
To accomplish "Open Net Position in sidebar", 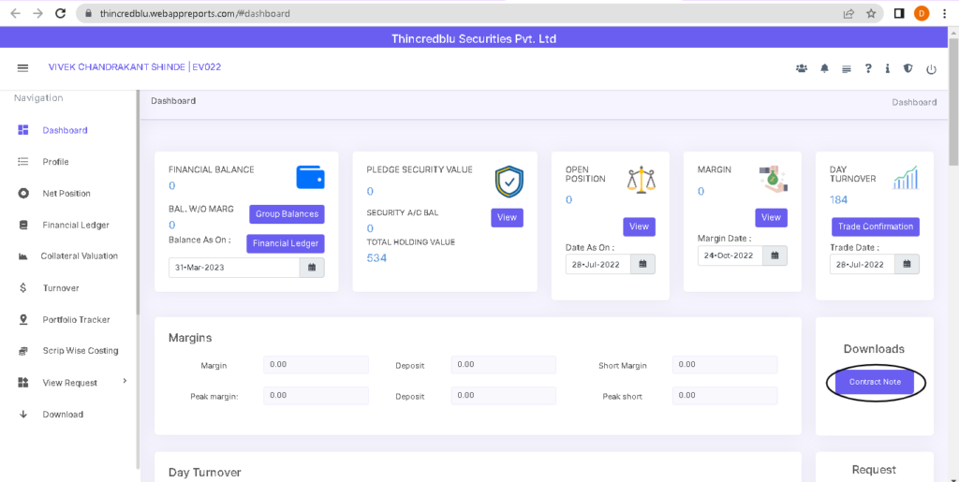I will [66, 194].
